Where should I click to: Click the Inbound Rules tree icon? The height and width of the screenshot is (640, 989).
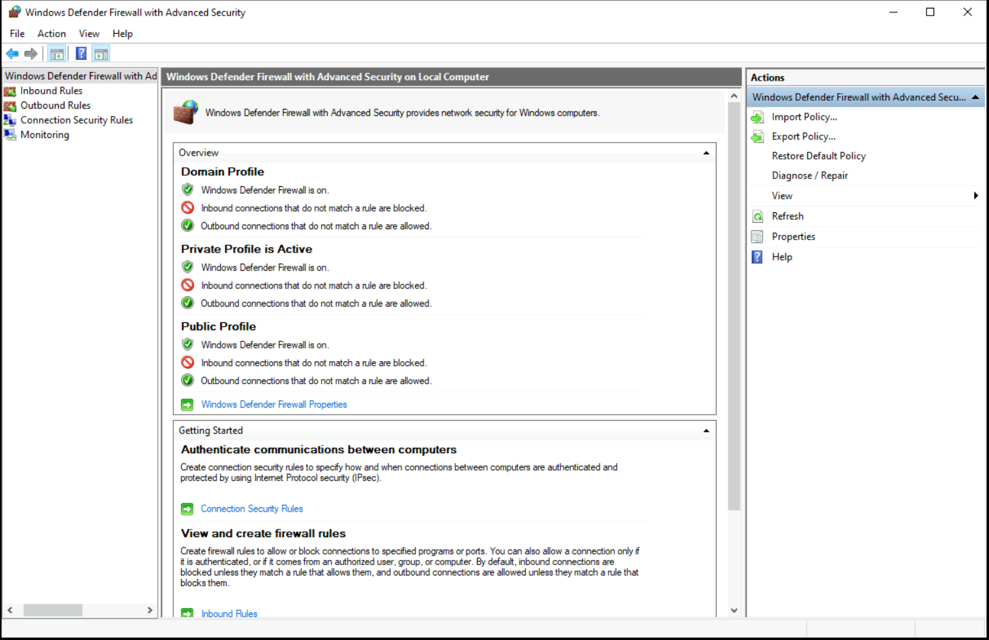tap(10, 91)
